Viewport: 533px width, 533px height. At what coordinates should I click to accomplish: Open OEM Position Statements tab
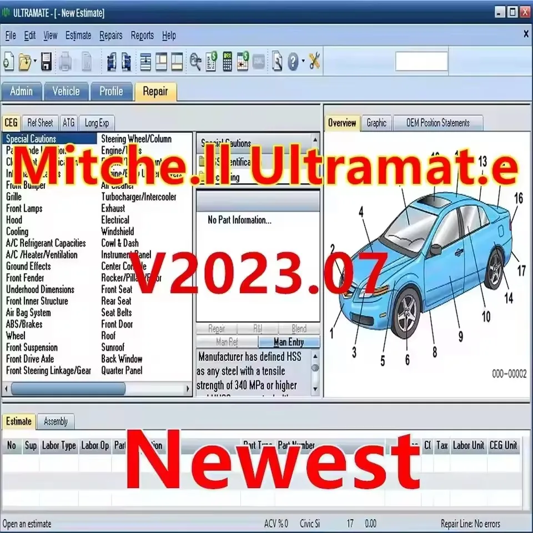coord(438,123)
